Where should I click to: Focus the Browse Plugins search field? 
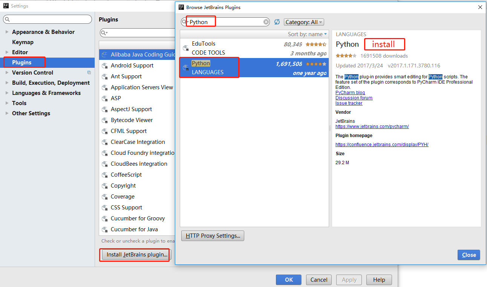[x=226, y=22]
